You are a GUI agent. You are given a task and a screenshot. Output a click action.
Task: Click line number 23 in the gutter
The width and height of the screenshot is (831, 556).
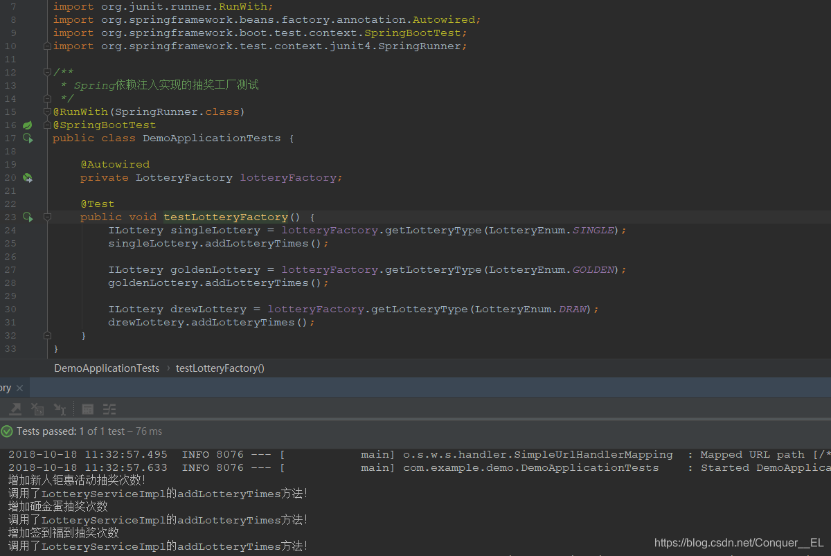pos(10,217)
